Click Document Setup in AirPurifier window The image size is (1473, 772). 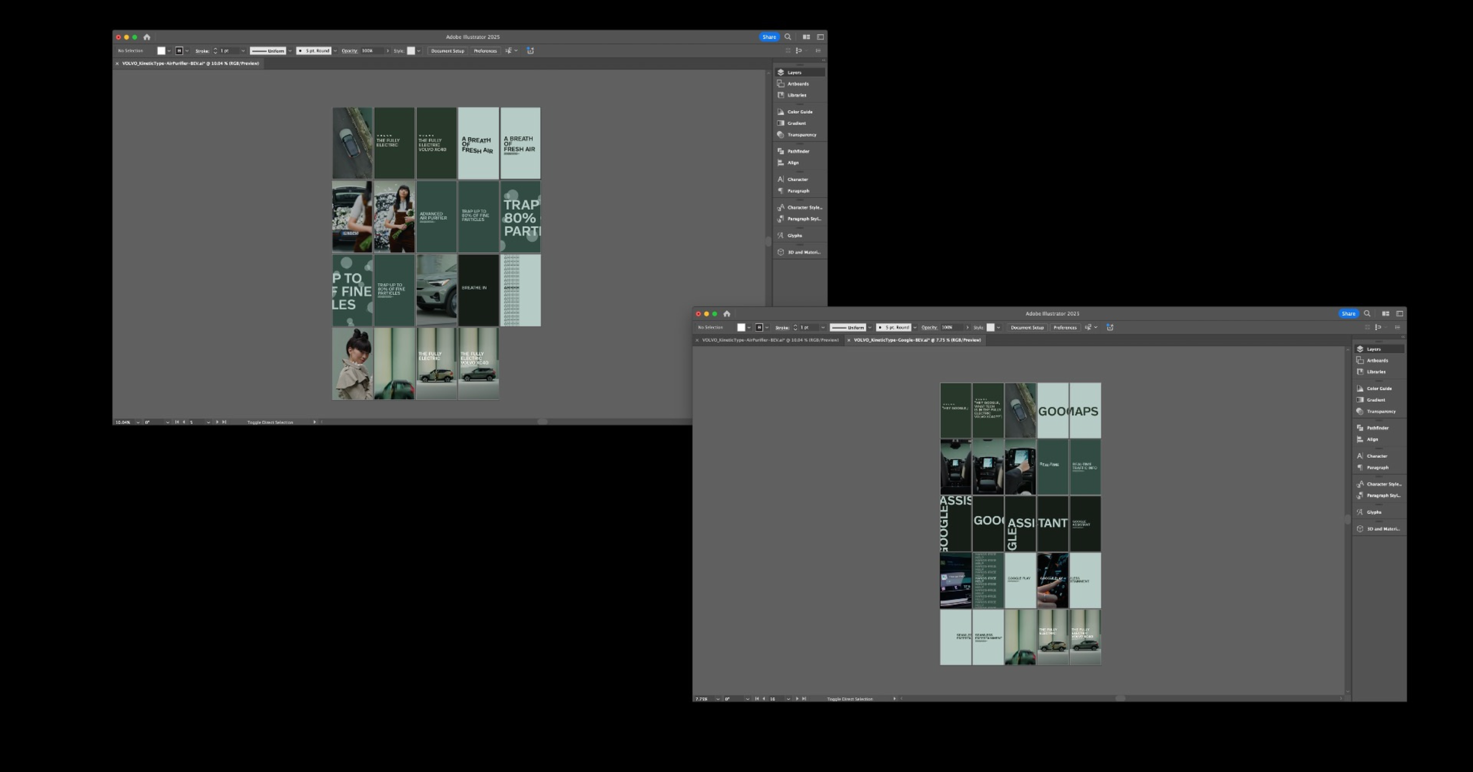coord(447,51)
